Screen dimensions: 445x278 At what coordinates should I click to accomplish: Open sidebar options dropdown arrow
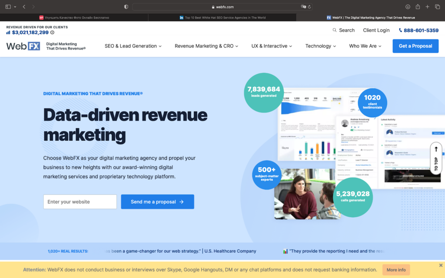point(15,7)
